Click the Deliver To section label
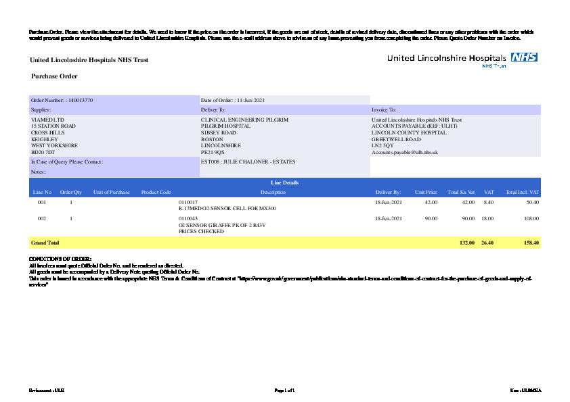 [213, 109]
